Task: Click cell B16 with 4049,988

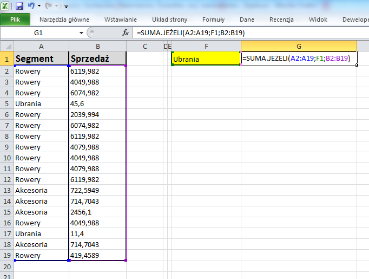Action: [98, 223]
